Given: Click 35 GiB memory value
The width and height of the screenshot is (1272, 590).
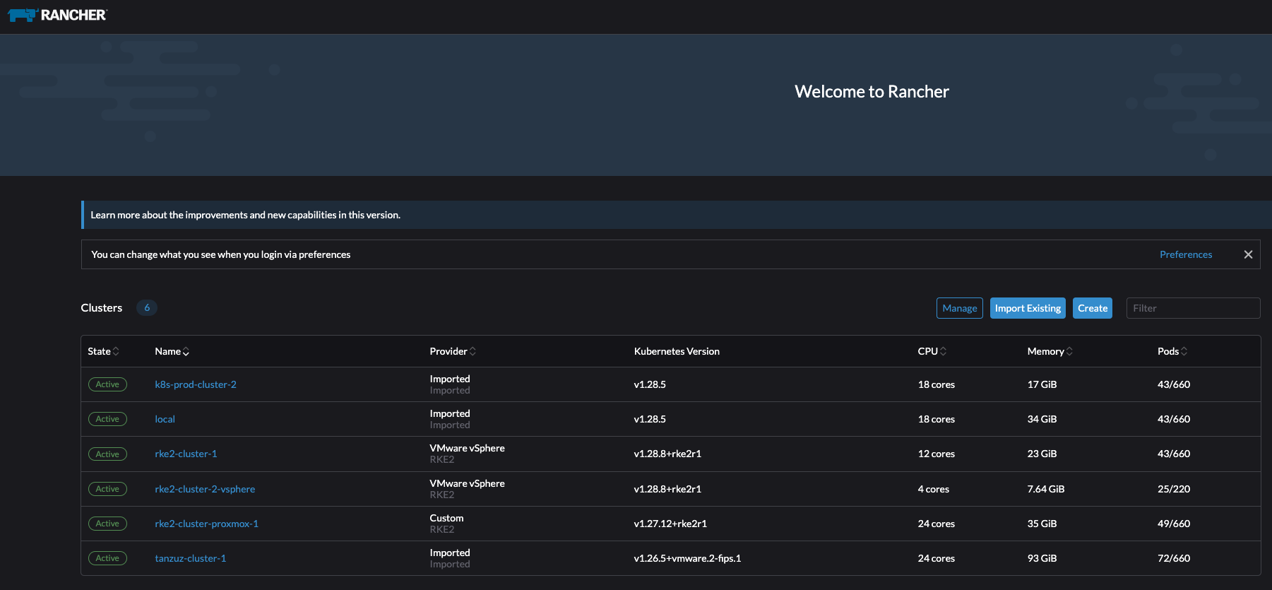Looking at the screenshot, I should pos(1042,524).
